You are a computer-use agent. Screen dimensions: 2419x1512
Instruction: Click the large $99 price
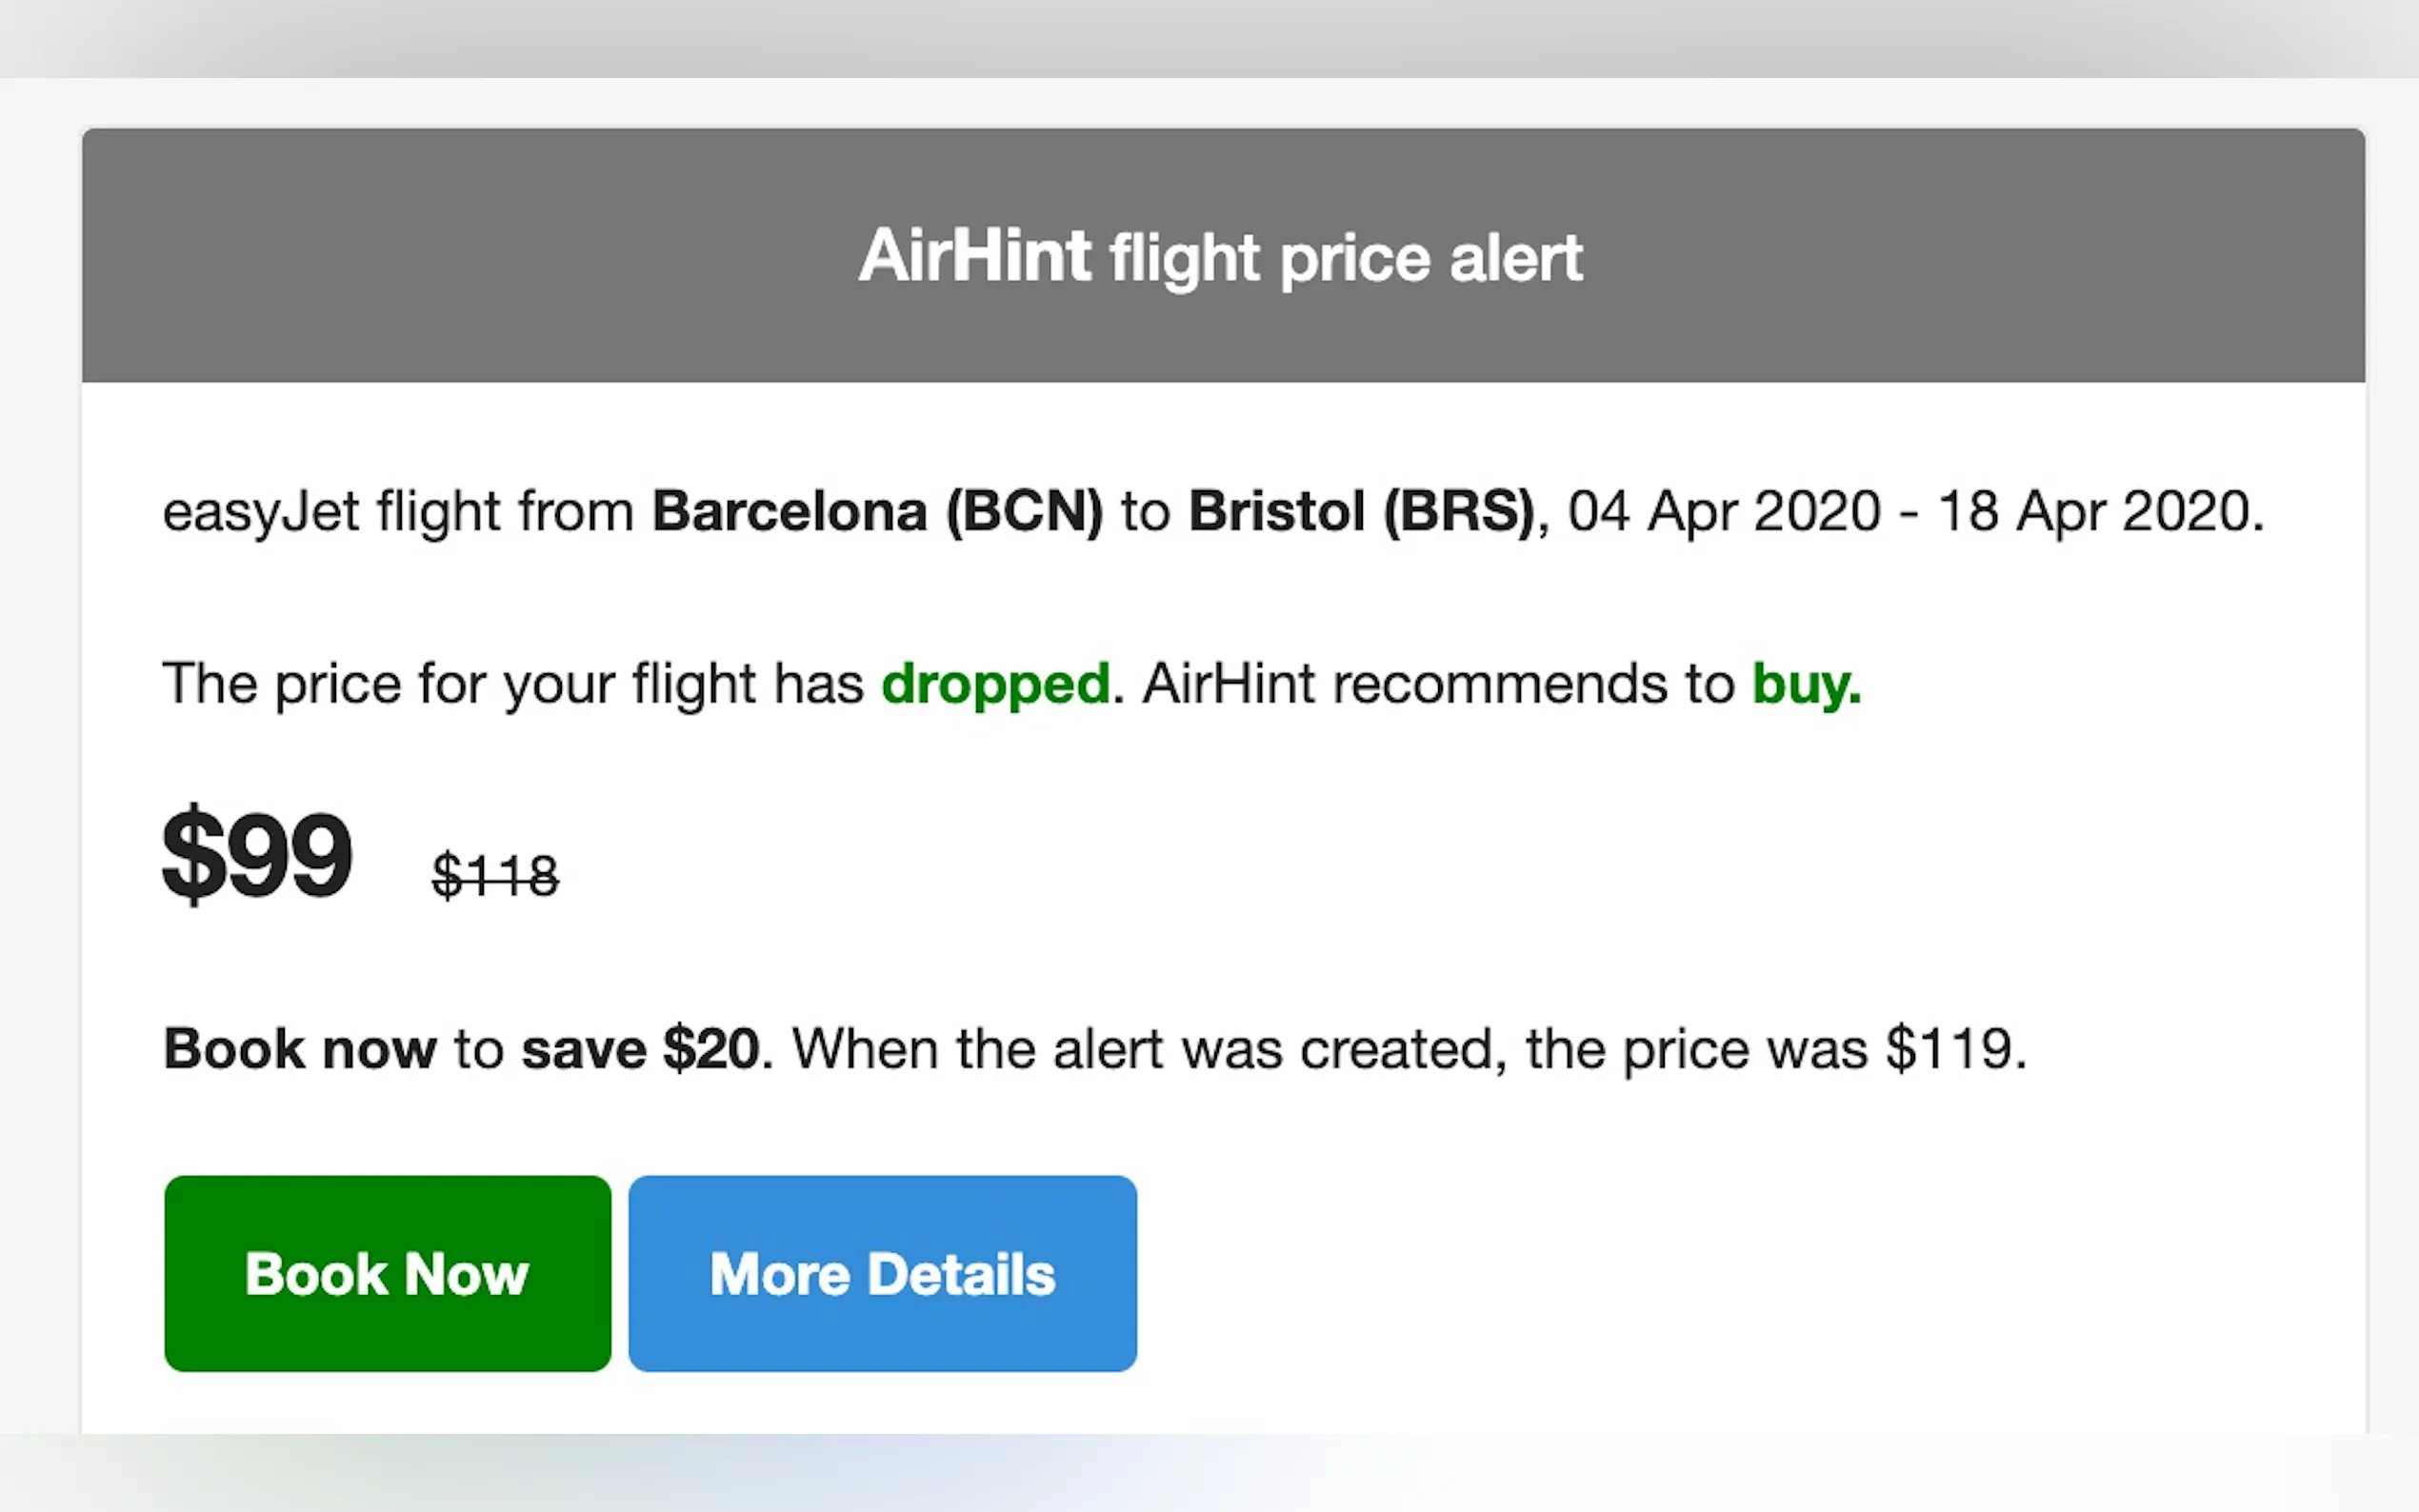point(257,854)
